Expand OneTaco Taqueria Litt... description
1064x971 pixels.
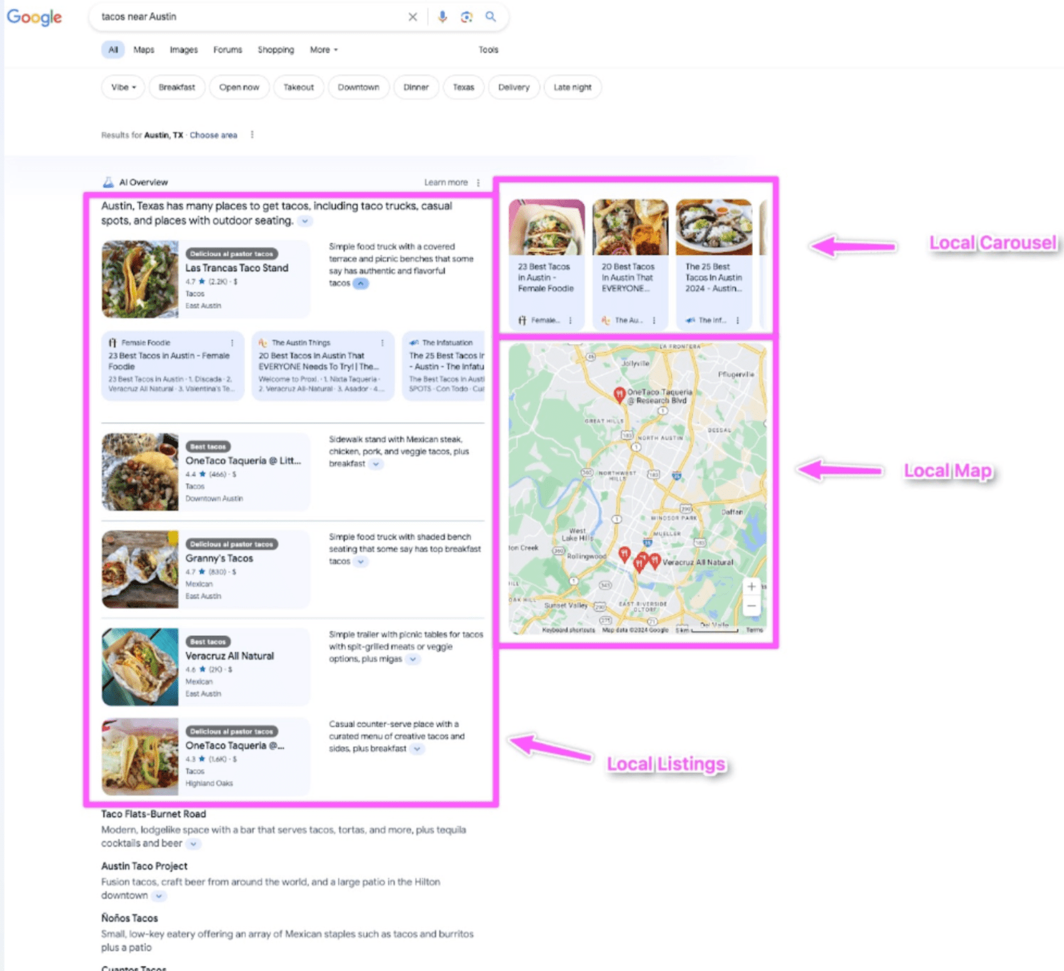tap(376, 464)
